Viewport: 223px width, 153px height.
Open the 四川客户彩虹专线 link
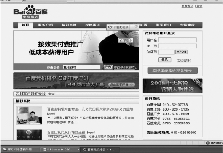(x=30, y=94)
